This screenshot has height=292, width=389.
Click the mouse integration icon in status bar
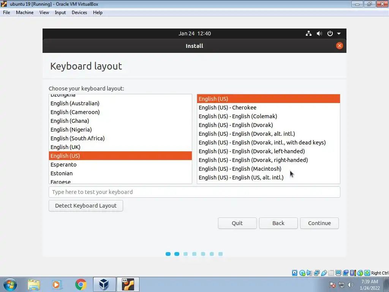point(360,273)
